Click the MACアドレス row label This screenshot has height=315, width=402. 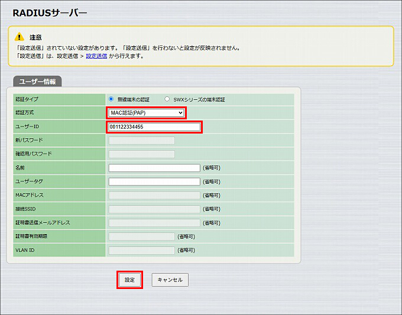pos(30,195)
